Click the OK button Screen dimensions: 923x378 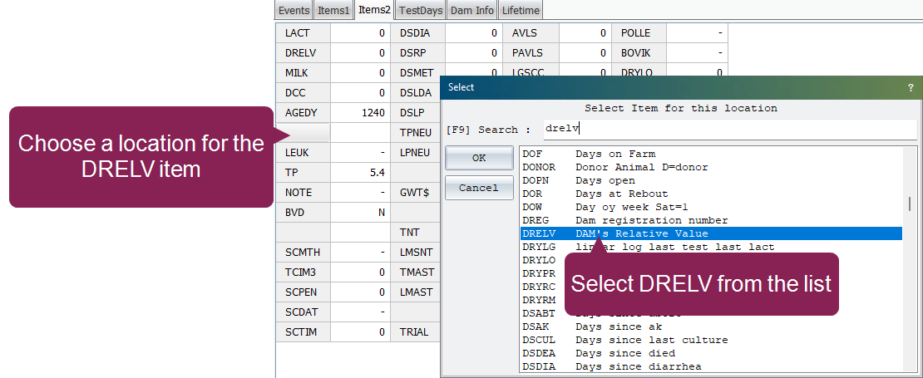pyautogui.click(x=479, y=158)
